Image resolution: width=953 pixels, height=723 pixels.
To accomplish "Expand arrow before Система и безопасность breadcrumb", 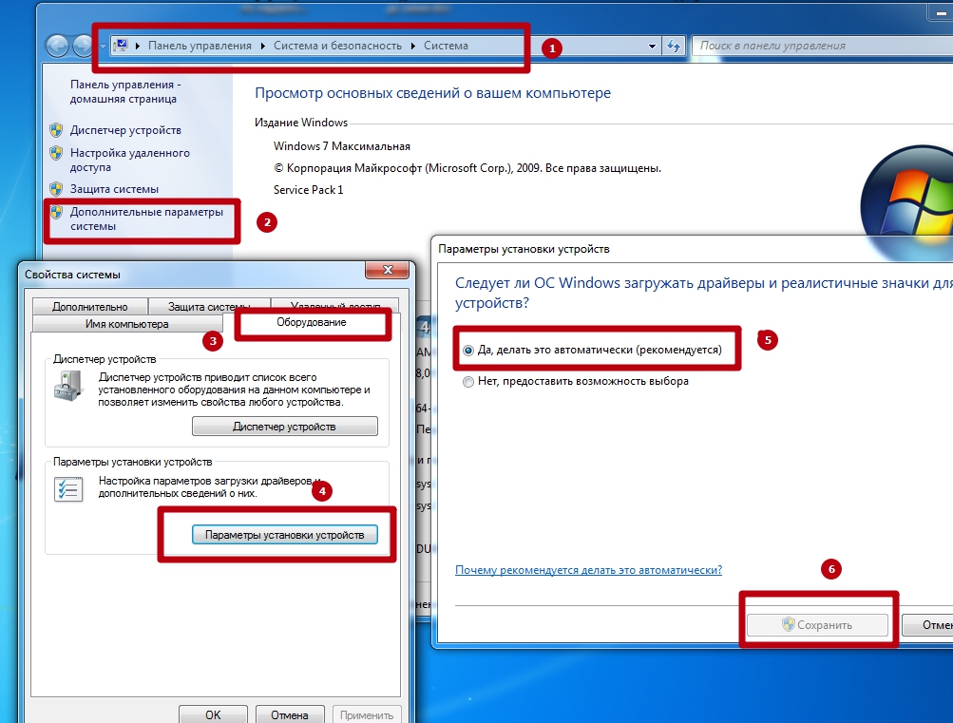I will (263, 47).
